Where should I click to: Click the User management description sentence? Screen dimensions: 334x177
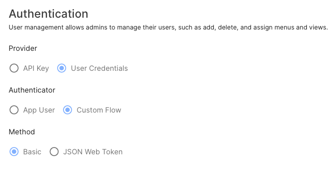click(168, 28)
